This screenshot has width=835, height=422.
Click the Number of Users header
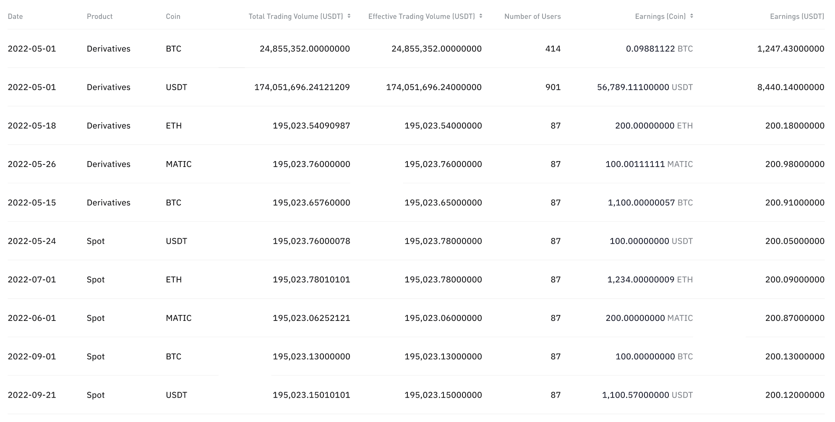click(x=532, y=16)
